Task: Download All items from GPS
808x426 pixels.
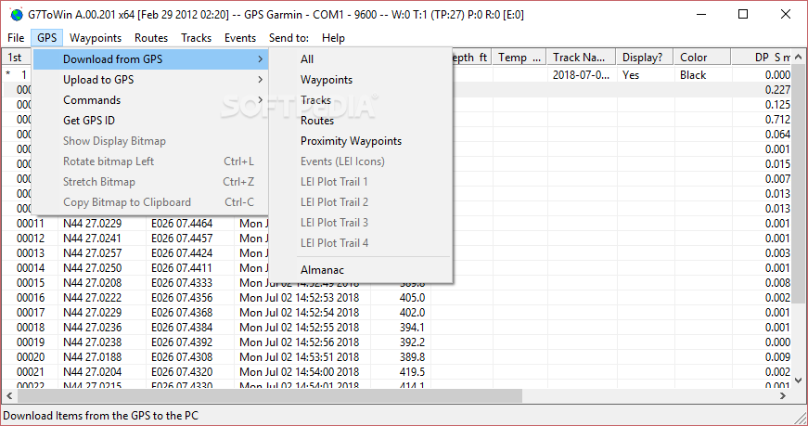Action: coord(361,59)
